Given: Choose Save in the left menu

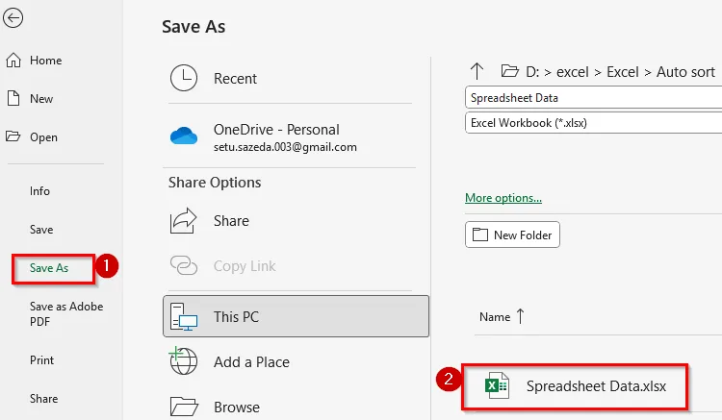Looking at the screenshot, I should click(x=41, y=230).
